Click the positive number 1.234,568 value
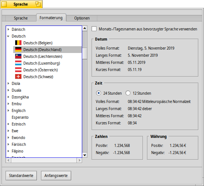Screen dimensions: 204x186 tap(122, 145)
